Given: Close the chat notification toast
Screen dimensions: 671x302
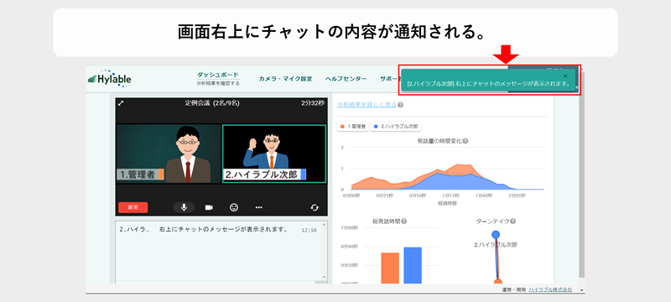Looking at the screenshot, I should pos(565,75).
